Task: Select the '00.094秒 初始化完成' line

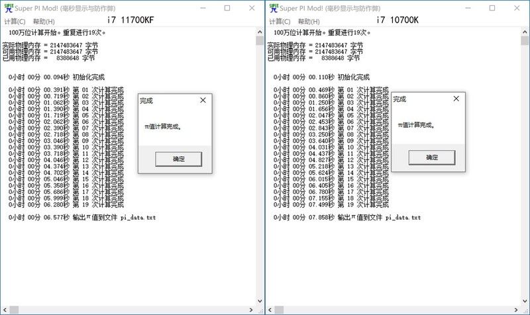Action: coord(56,77)
